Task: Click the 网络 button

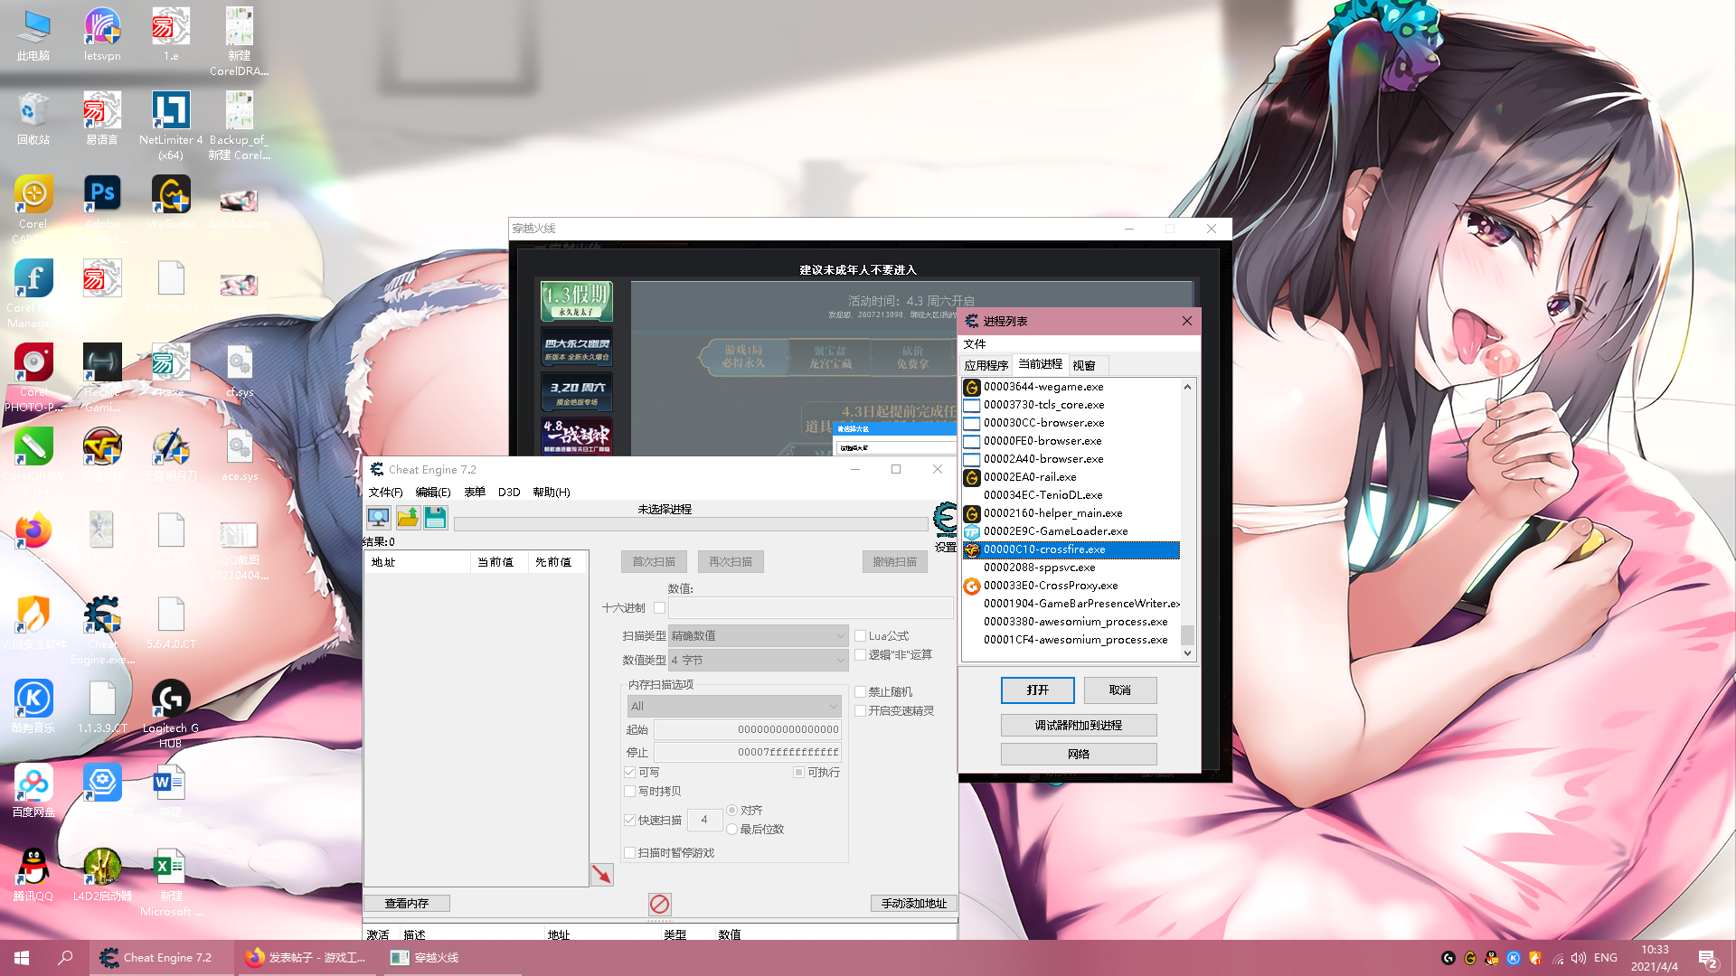Action: (x=1078, y=755)
